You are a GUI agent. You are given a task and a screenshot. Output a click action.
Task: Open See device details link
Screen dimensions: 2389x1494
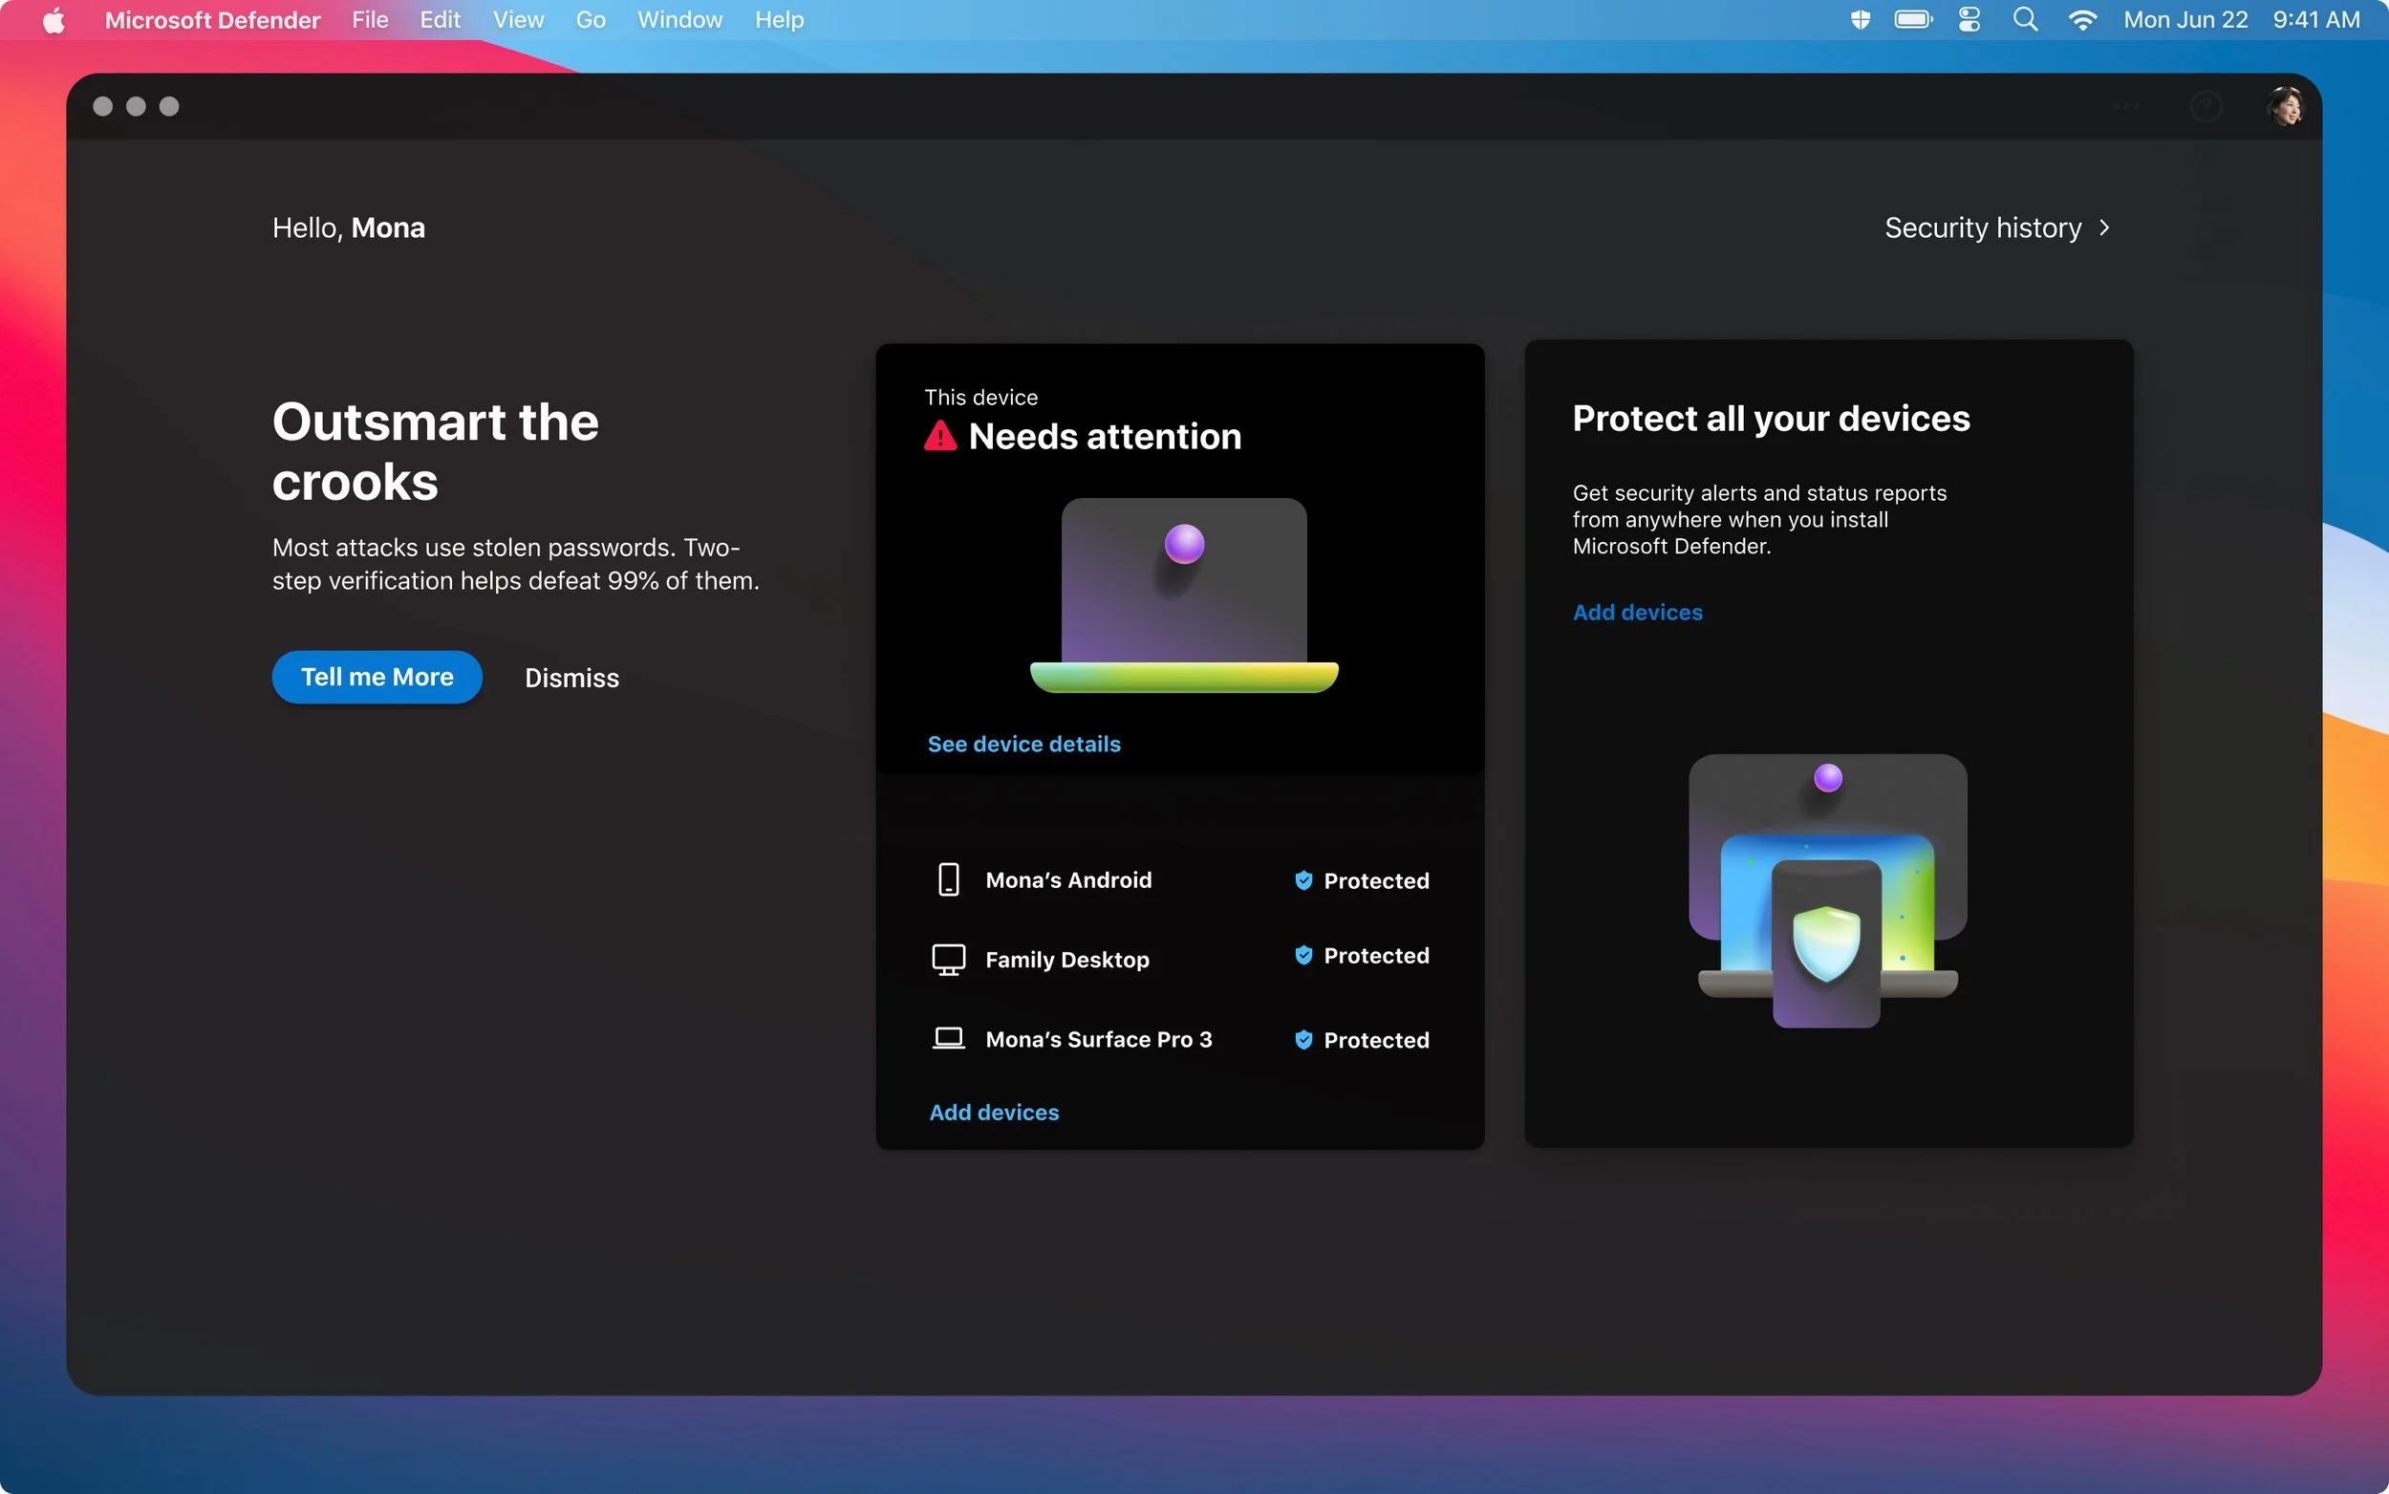pyautogui.click(x=1023, y=744)
